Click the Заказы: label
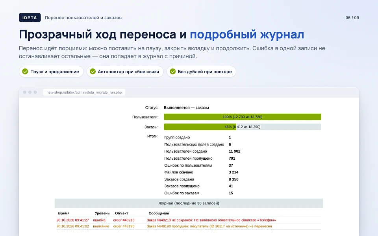 coord(151,127)
